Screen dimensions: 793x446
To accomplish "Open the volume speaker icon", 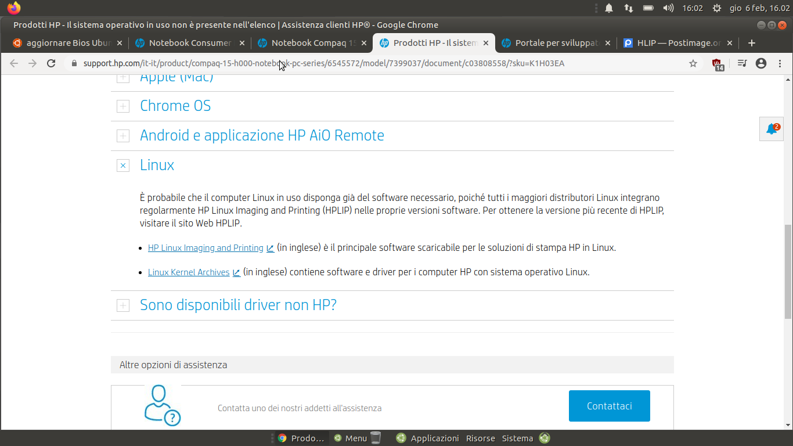I will pos(668,8).
